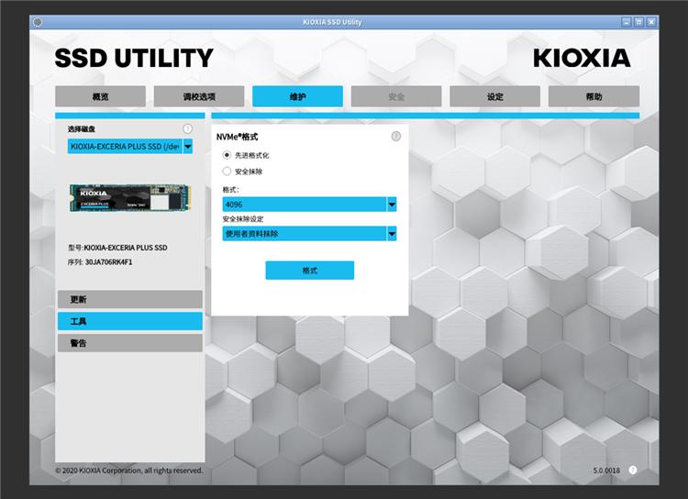Expand the drive selection dropdown
This screenshot has width=688, height=499.
[188, 146]
